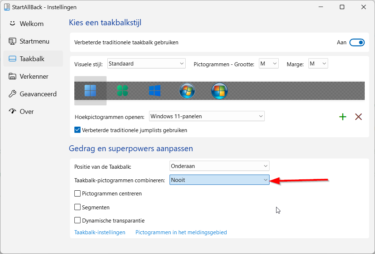
Task: Toggle the 'Verbeterde traditionele taakbalk' switch
Action: pyautogui.click(x=357, y=42)
